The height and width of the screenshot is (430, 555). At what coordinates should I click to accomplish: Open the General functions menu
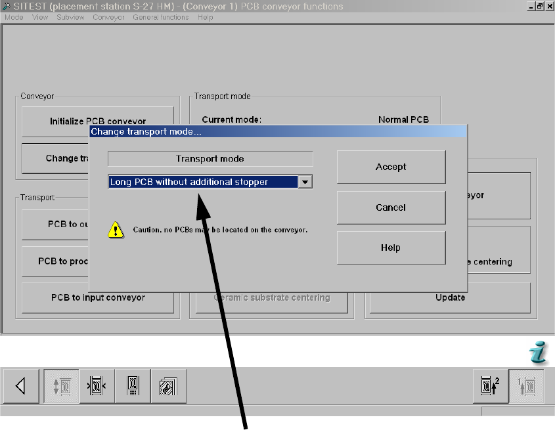coord(161,17)
